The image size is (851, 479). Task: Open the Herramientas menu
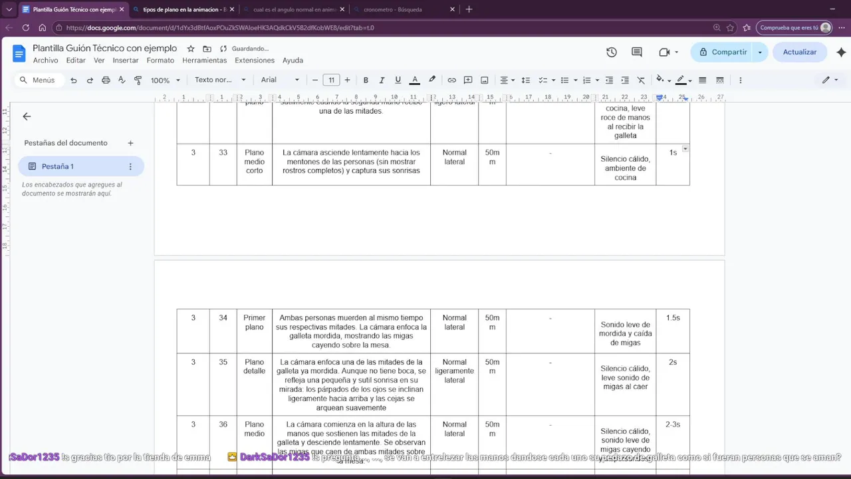click(x=204, y=61)
